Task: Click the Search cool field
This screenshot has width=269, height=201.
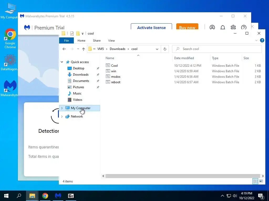Action: (x=217, y=49)
